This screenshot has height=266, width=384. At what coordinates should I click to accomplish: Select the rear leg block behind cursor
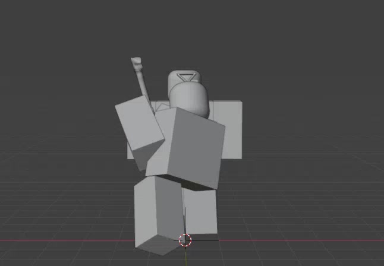(x=200, y=212)
